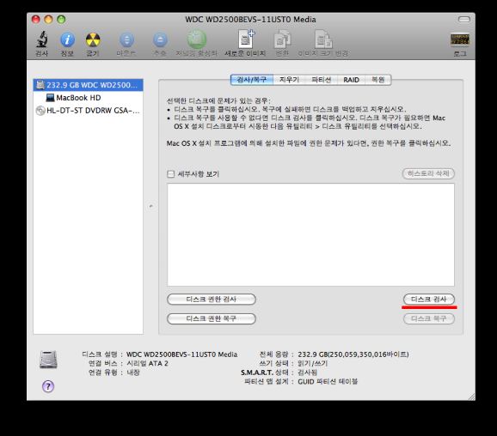Switch to the 복원 tab
Screen dimensions: 497x436
pyautogui.click(x=378, y=80)
